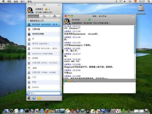Click the volume icon in menu bar
The height and width of the screenshot is (114, 152).
tap(125, 1)
